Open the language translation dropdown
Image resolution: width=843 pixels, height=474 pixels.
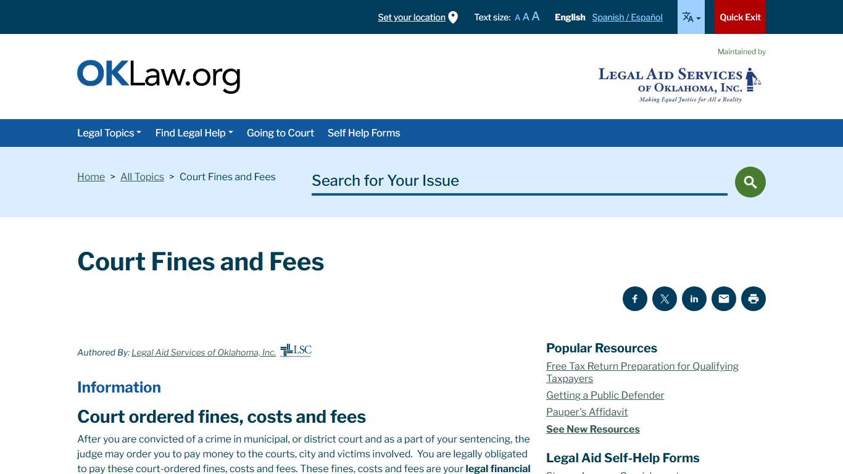click(x=691, y=17)
